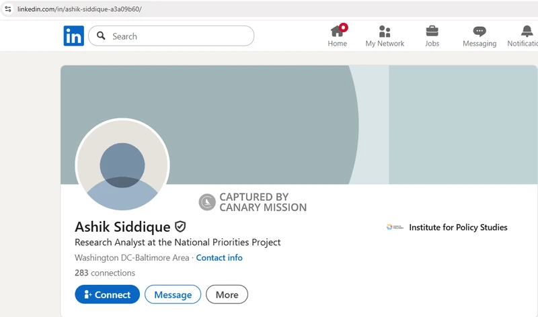Open the Home feed icon
Image resolution: width=538 pixels, height=317 pixels.
[x=338, y=31]
